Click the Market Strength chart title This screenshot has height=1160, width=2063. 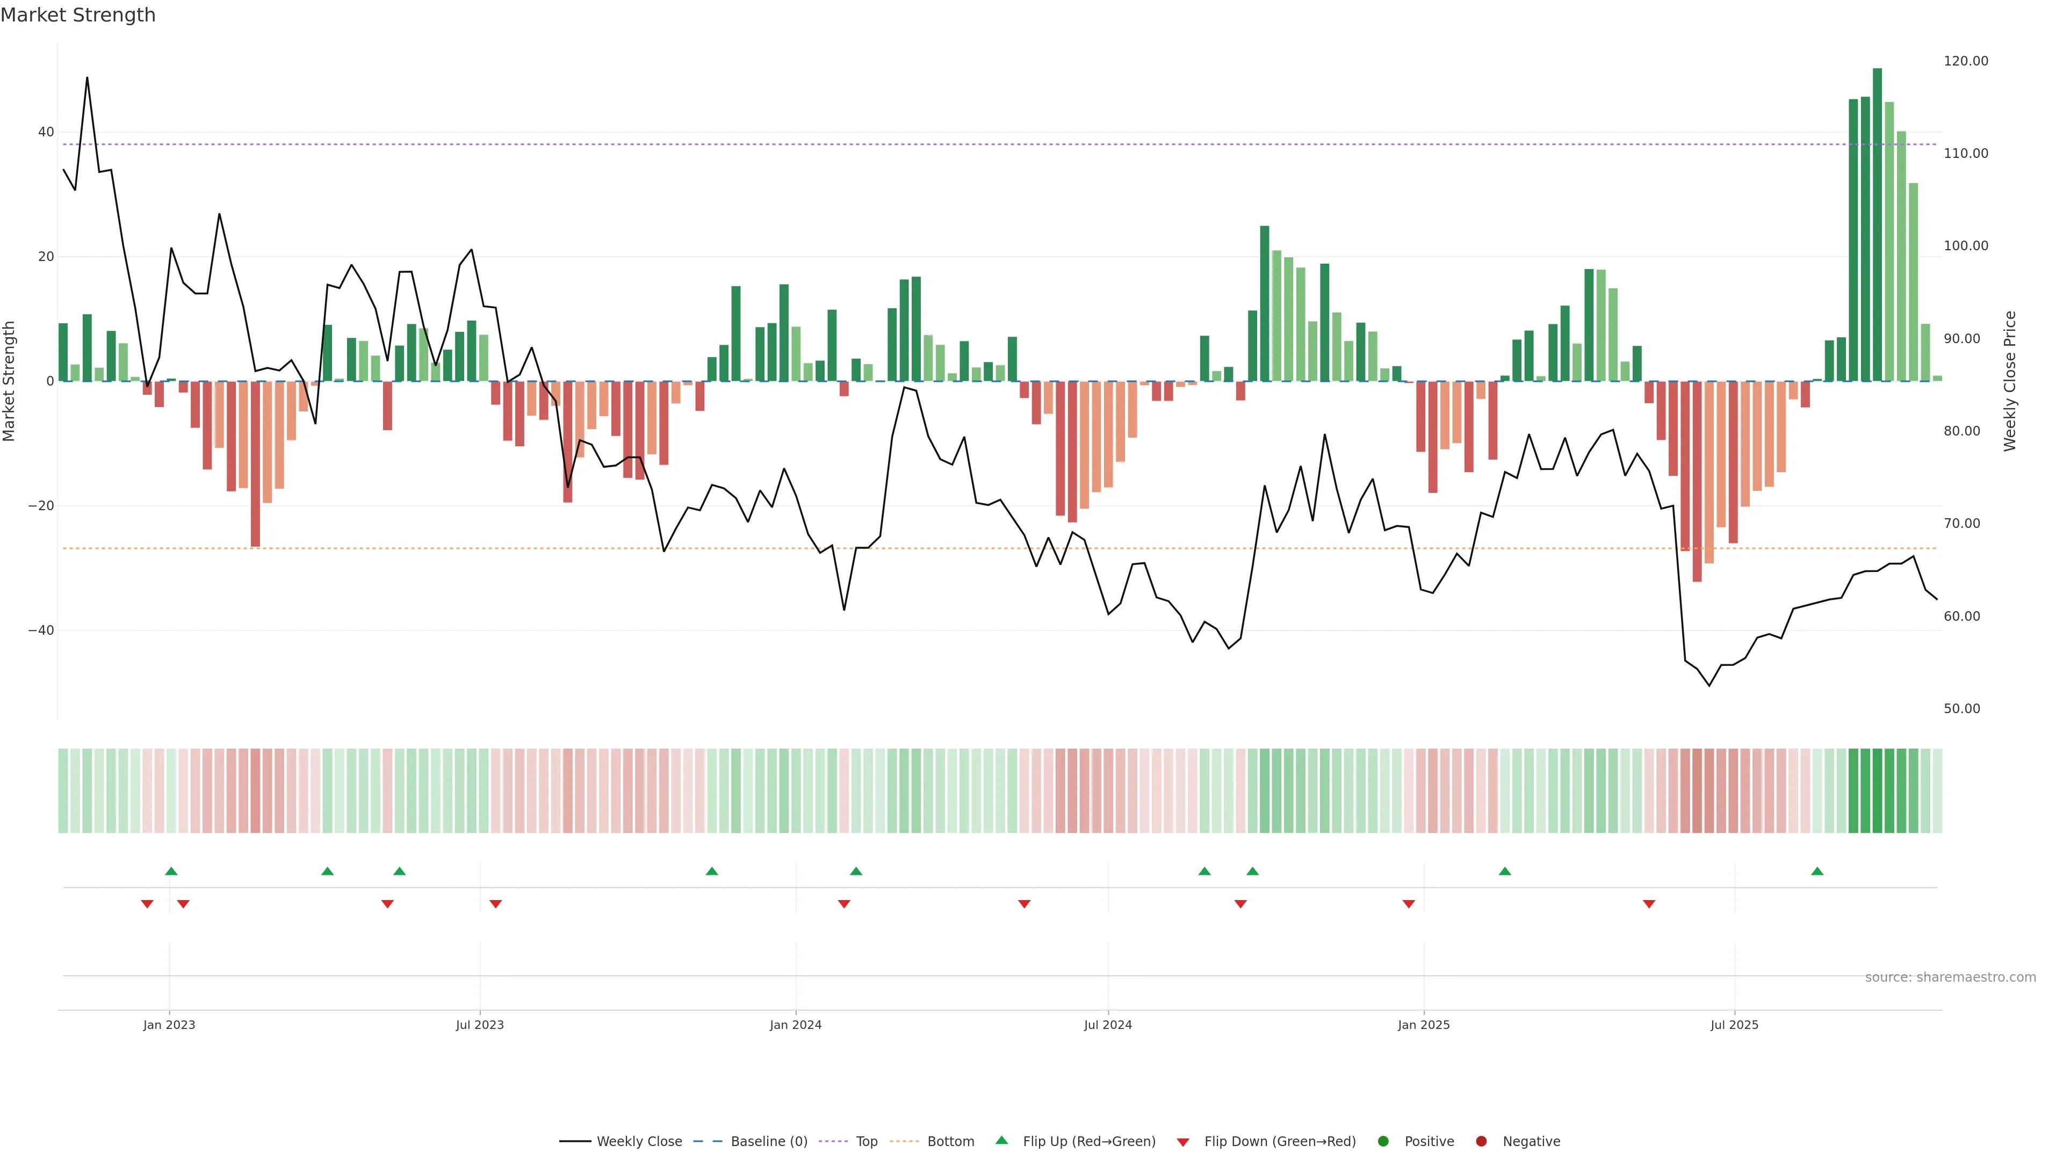click(x=78, y=15)
